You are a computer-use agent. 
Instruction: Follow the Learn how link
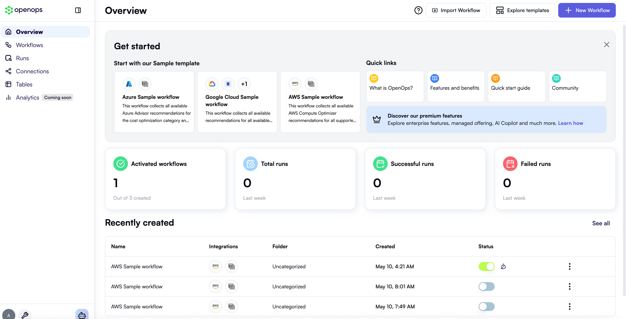[x=571, y=123]
